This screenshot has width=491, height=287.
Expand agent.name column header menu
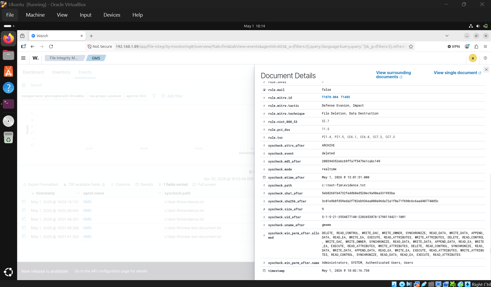click(x=159, y=193)
